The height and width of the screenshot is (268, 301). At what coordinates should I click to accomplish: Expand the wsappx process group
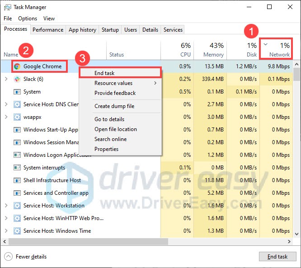click(x=6, y=117)
